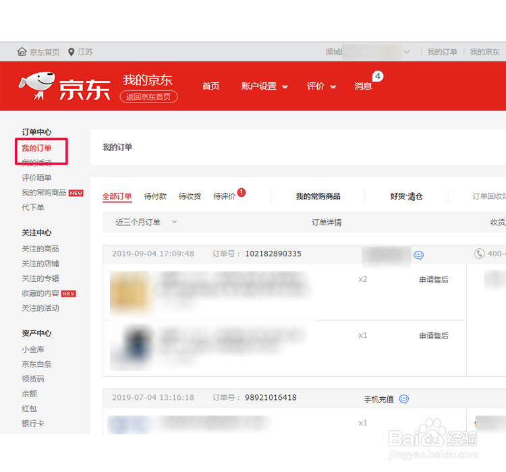Click the badge on 待评价 showing 1
Screen dimensions: 506x472
tap(242, 192)
